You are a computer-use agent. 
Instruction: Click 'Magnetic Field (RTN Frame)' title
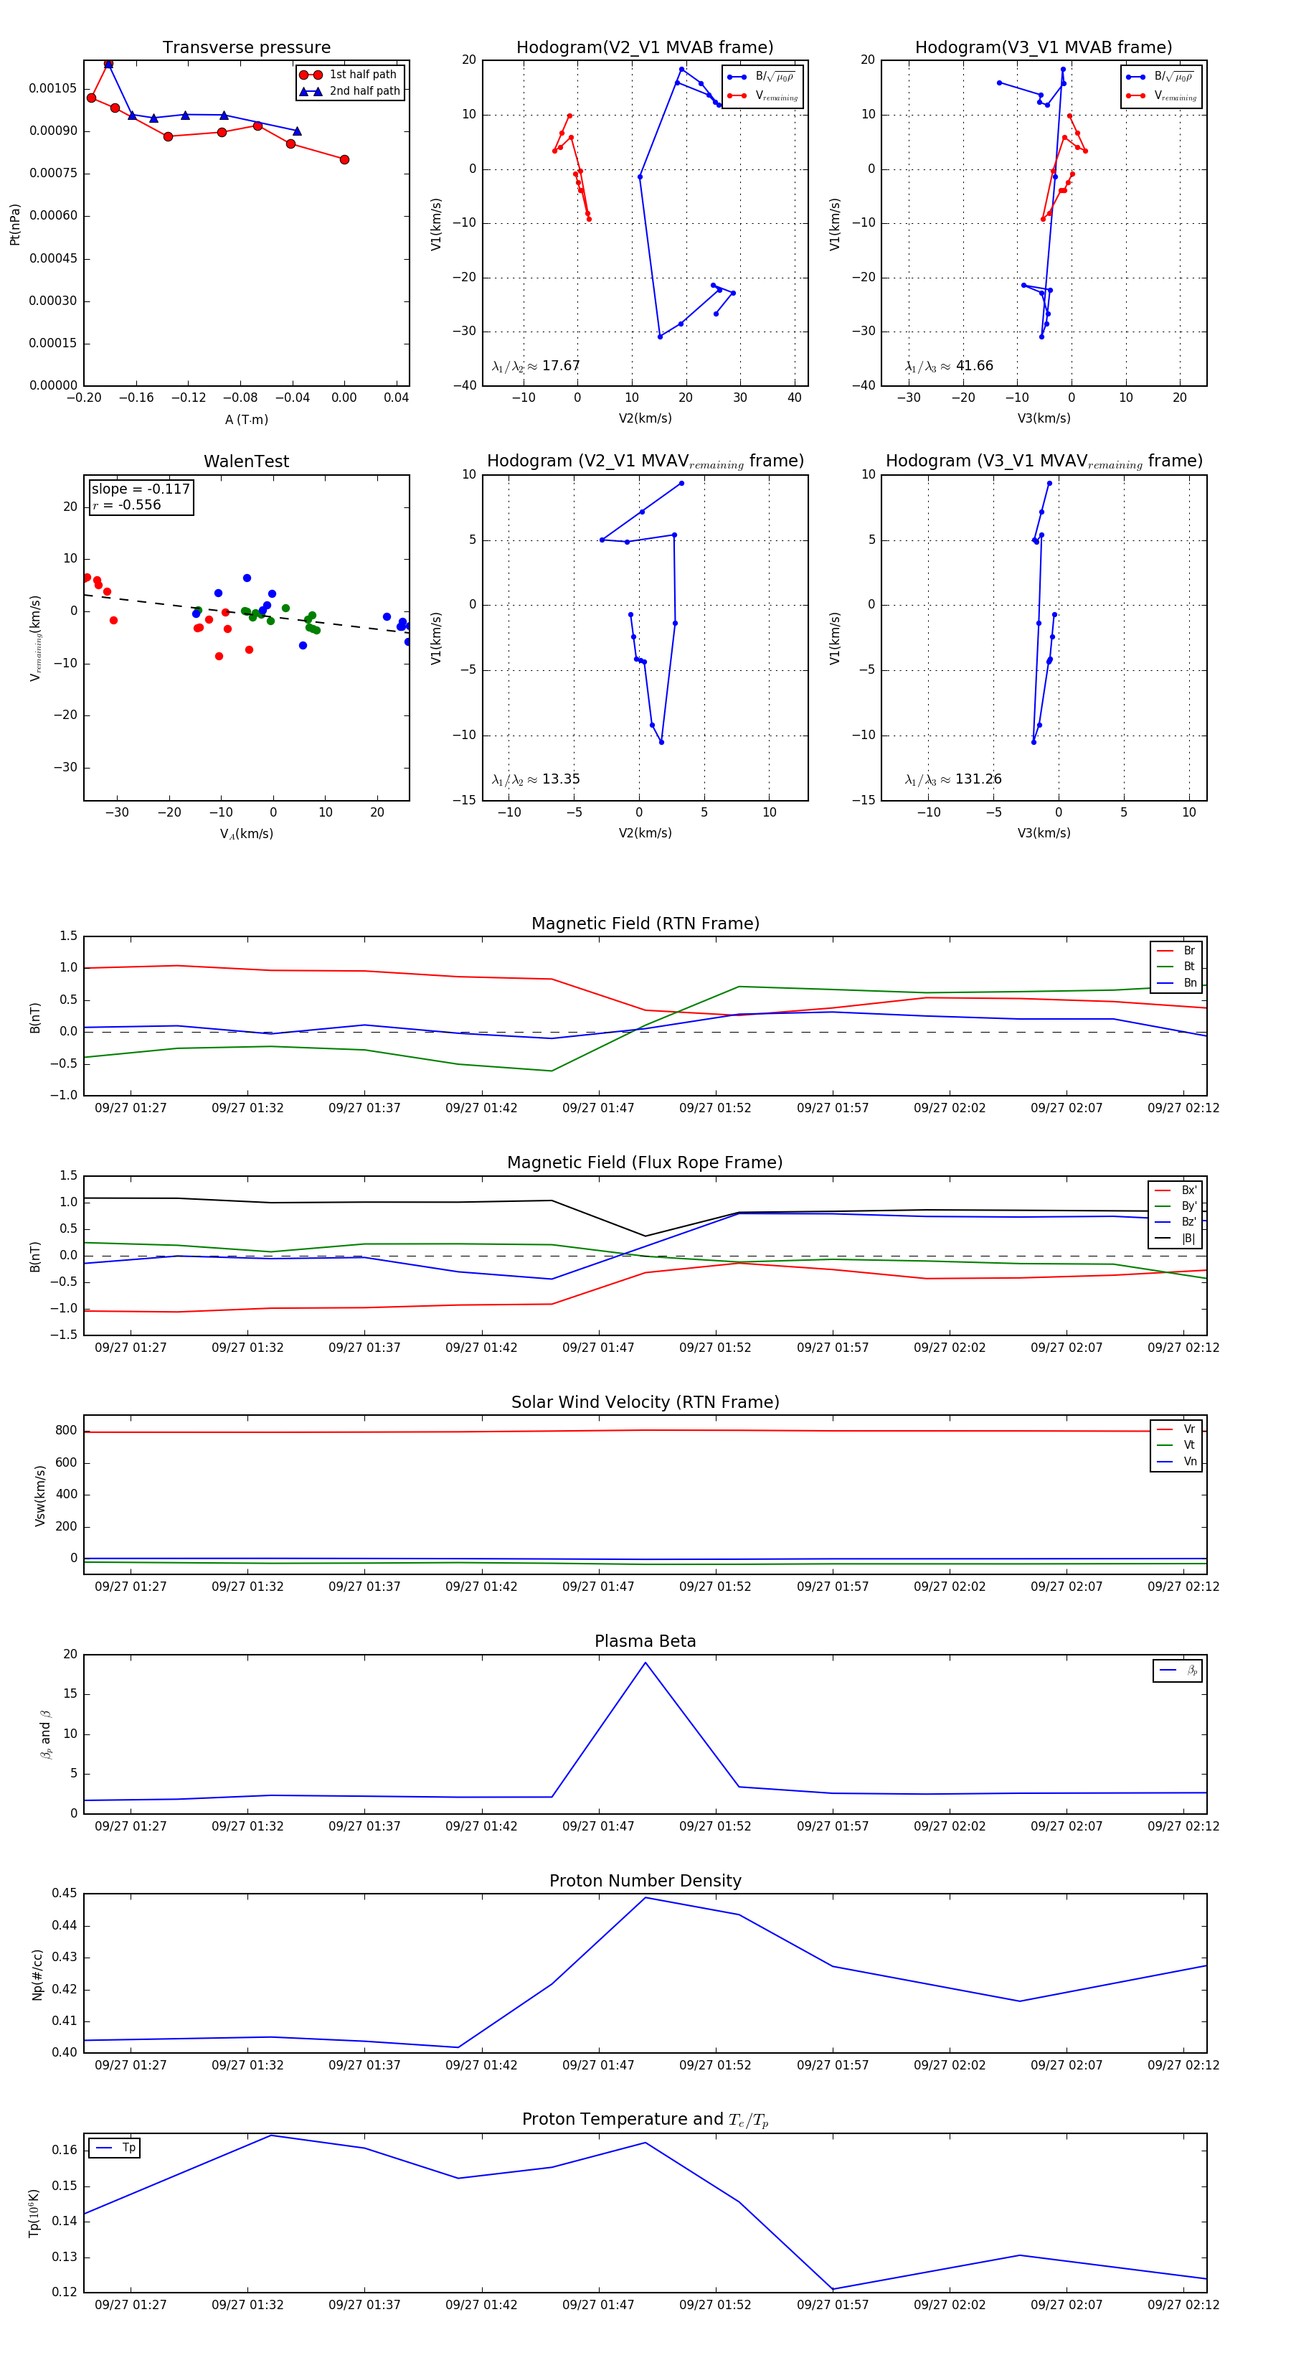[x=645, y=924]
